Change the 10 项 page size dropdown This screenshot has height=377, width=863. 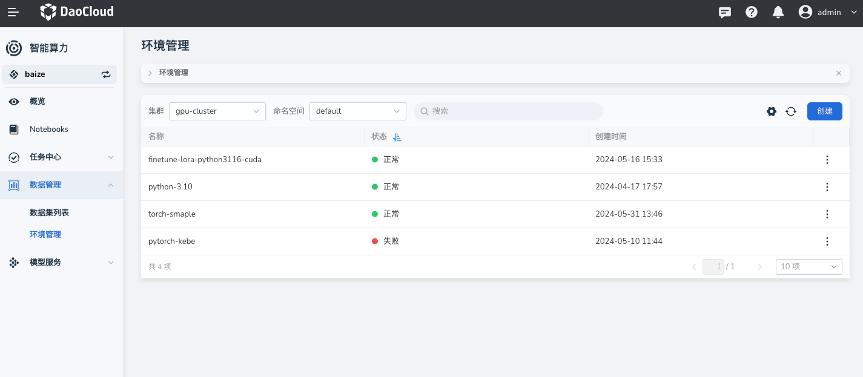click(x=808, y=267)
